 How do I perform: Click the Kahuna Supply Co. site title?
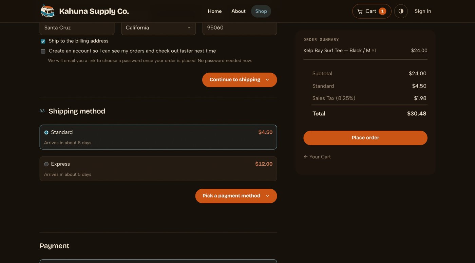94,11
